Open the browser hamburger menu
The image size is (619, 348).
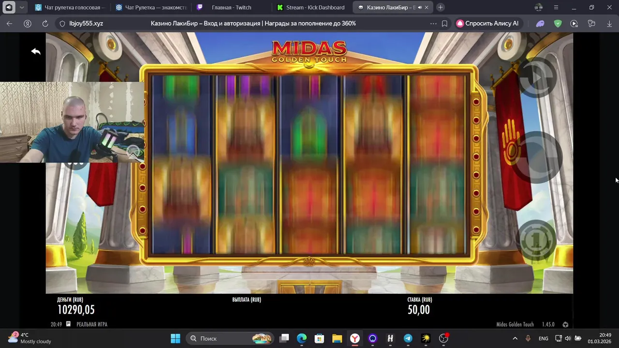click(556, 7)
